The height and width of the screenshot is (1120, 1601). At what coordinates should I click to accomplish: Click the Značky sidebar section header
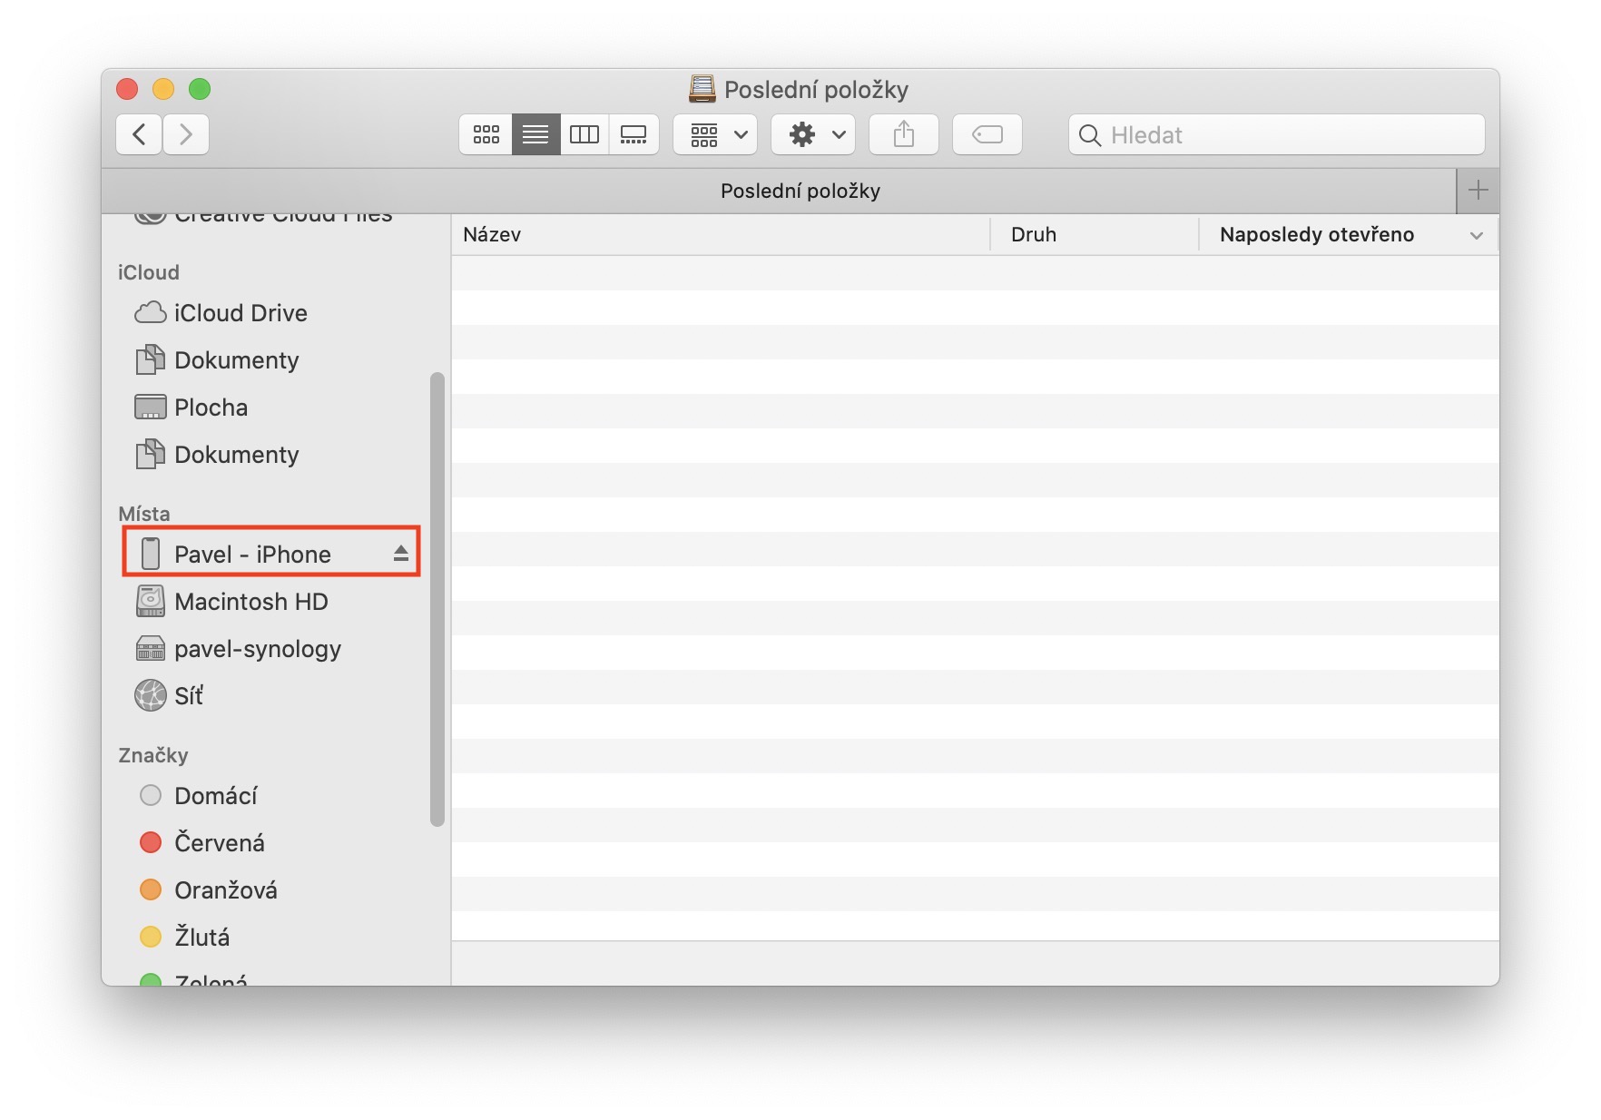coord(153,755)
